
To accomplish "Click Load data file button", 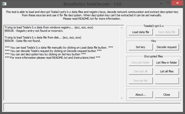I will coord(141,32).
